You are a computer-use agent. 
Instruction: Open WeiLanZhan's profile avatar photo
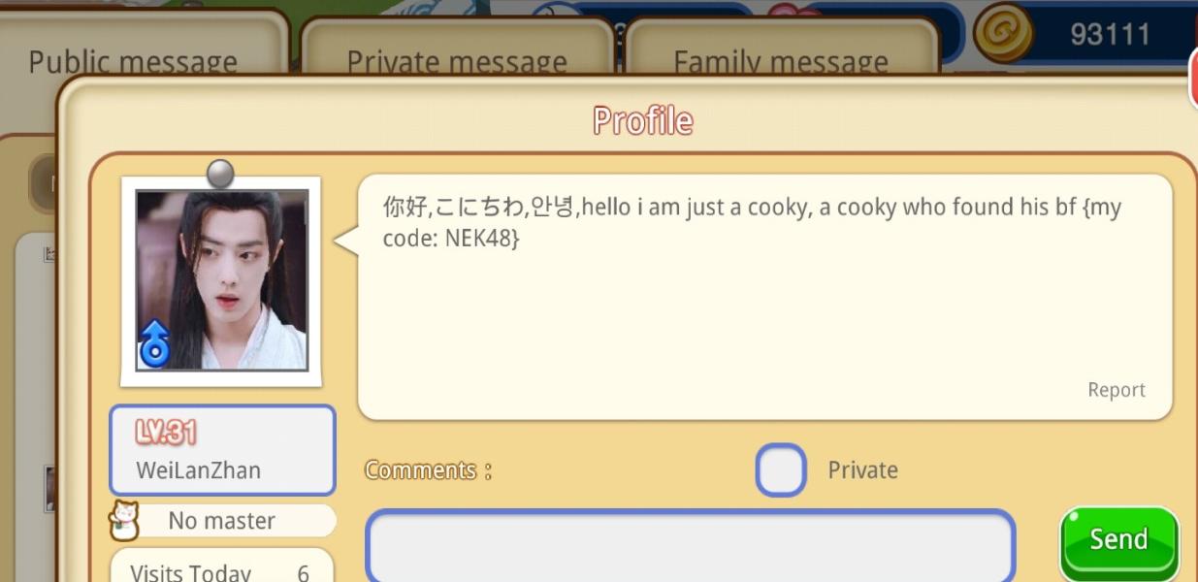pyautogui.click(x=222, y=280)
